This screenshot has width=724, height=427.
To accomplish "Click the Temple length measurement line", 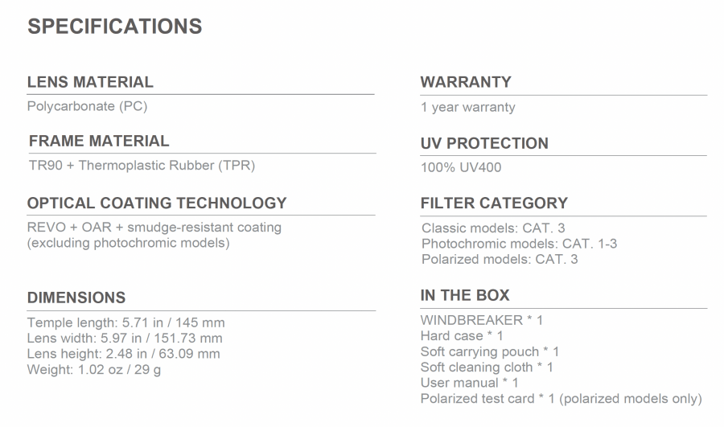I will click(x=126, y=322).
